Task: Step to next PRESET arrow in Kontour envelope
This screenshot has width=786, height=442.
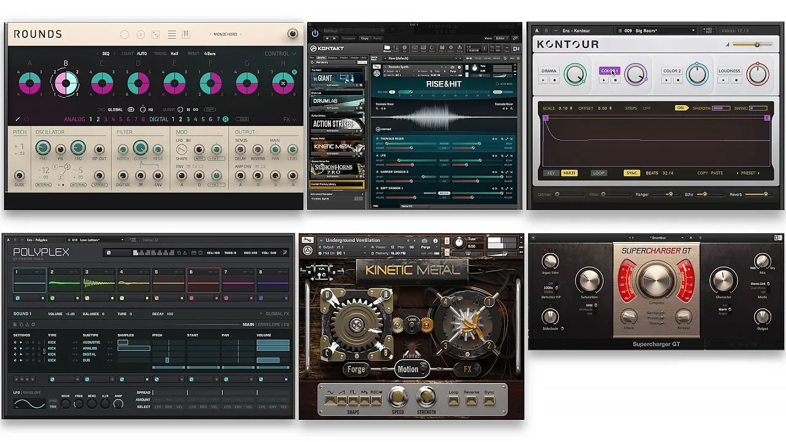Action: pyautogui.click(x=759, y=173)
